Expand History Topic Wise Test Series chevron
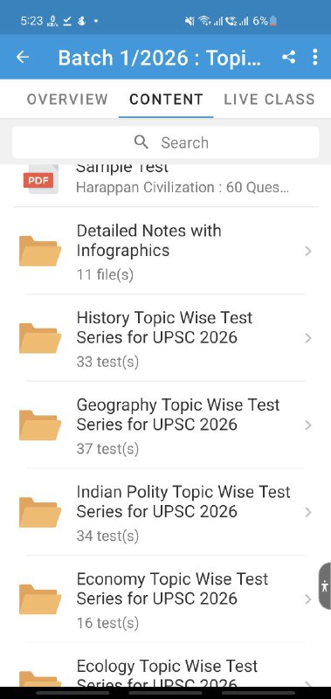The image size is (331, 699). [x=307, y=338]
